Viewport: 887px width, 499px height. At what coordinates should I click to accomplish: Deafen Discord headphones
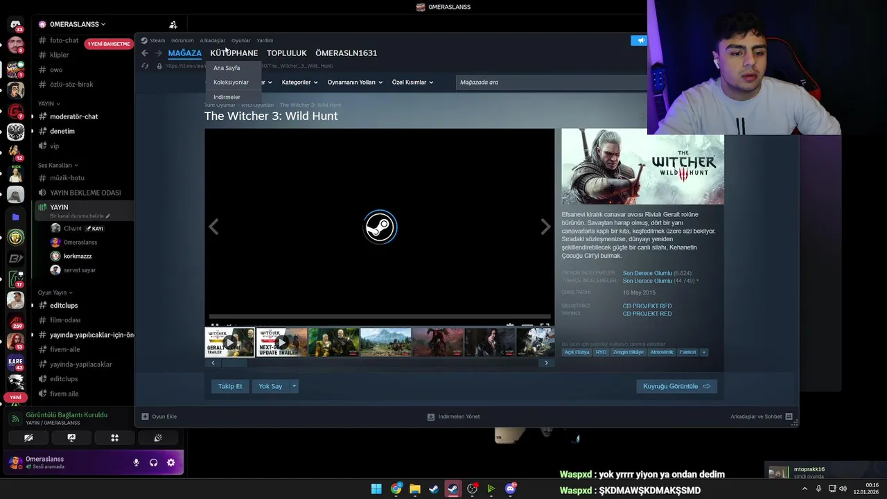[154, 462]
